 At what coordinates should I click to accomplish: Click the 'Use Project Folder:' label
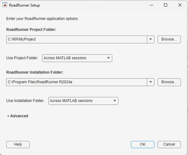[x=22, y=58]
